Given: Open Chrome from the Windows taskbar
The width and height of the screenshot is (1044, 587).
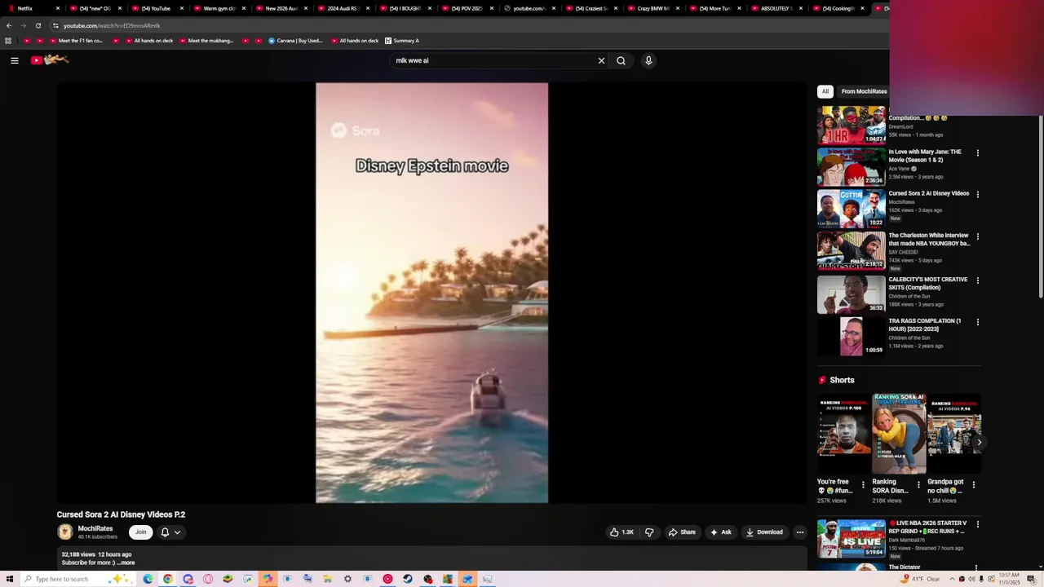Looking at the screenshot, I should click(x=167, y=579).
